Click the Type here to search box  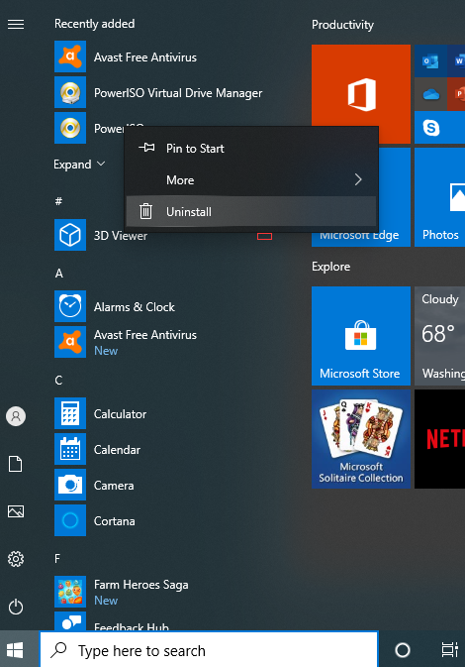tap(209, 650)
